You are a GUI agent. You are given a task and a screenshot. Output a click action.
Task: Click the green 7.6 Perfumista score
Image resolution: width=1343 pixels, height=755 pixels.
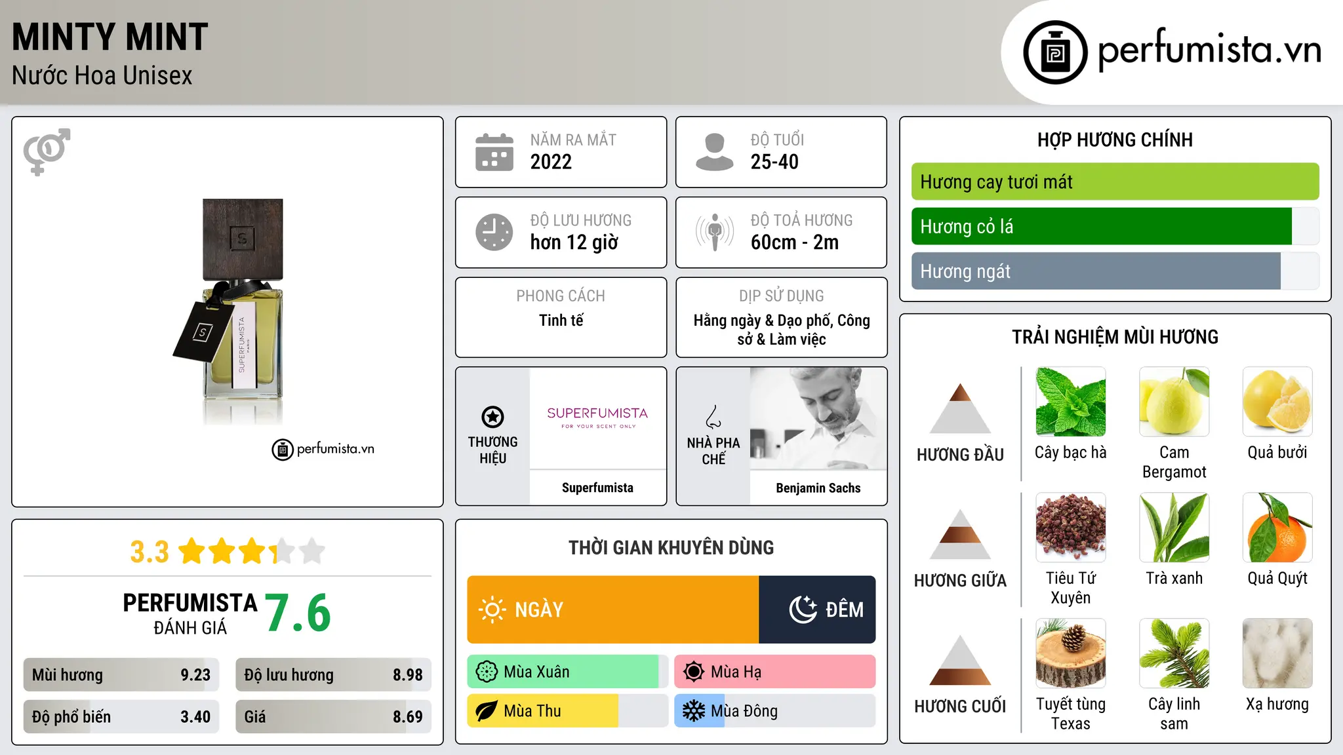[x=298, y=613]
